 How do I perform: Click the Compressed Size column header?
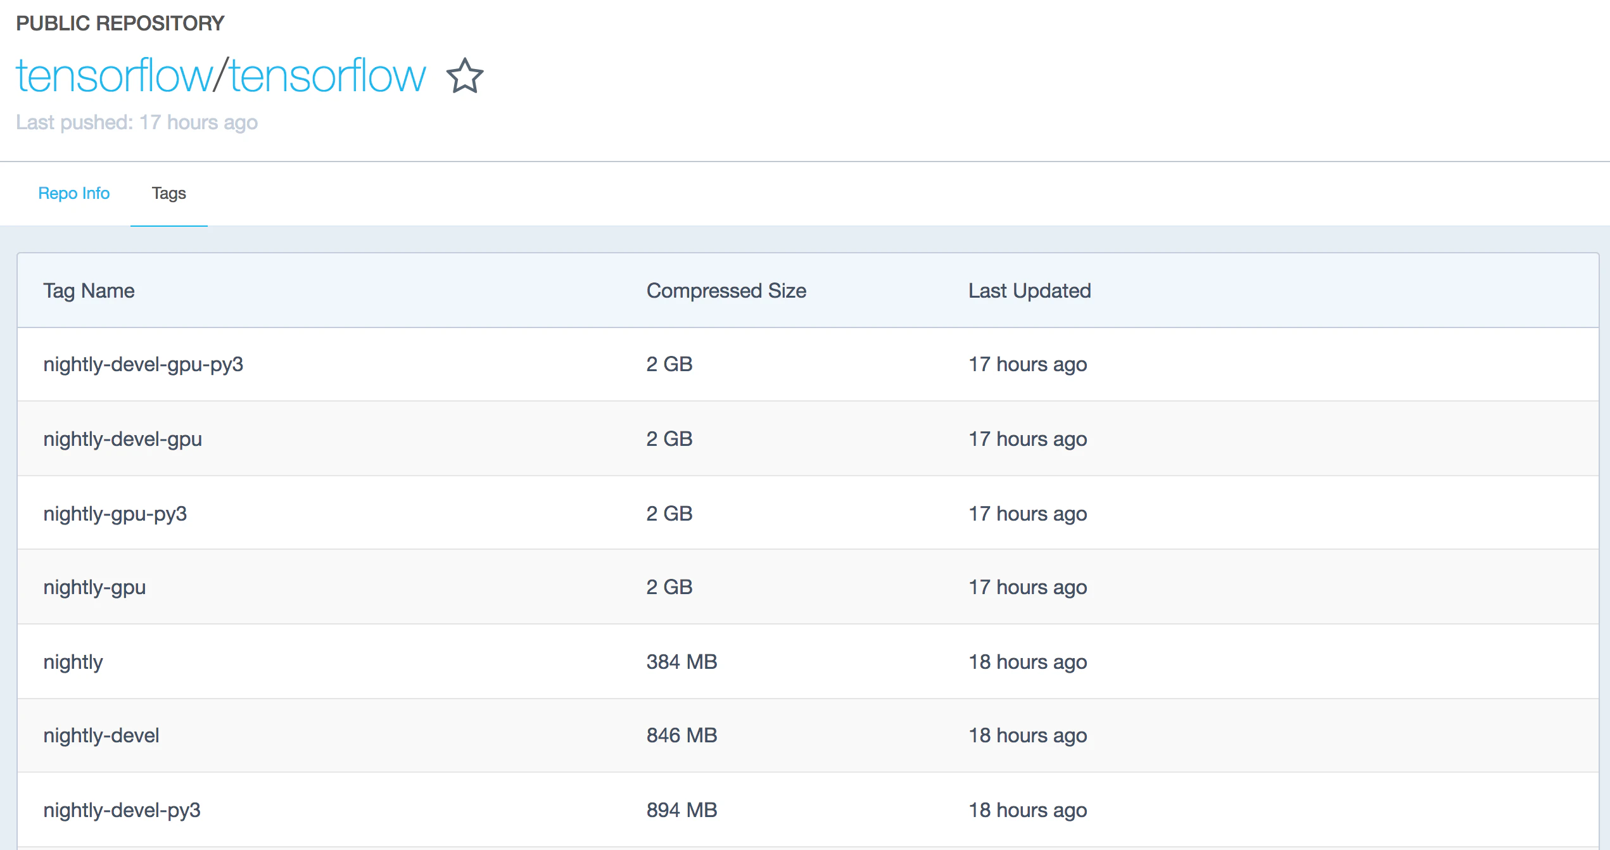pos(726,291)
